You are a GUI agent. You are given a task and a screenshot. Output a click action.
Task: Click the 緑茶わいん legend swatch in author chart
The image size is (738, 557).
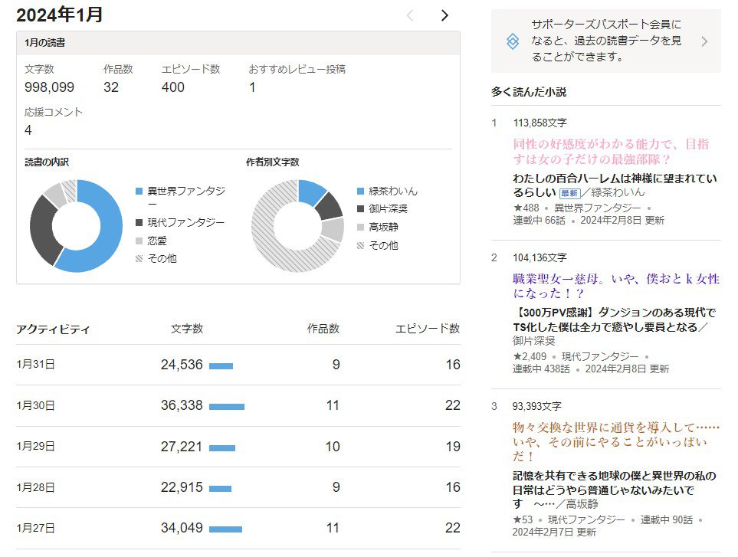pos(360,191)
